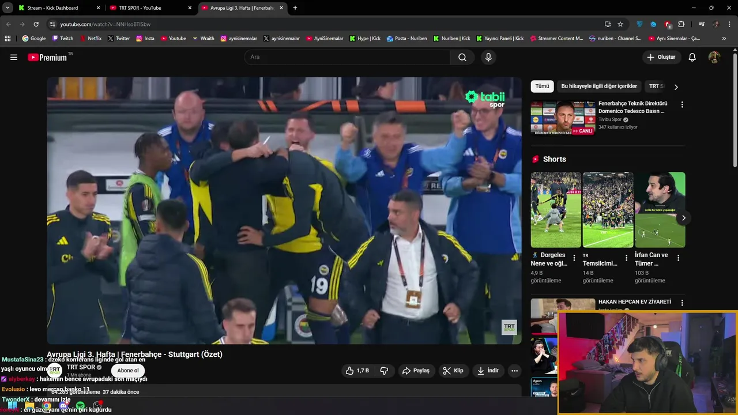Create a clip with the Klip button

point(453,371)
